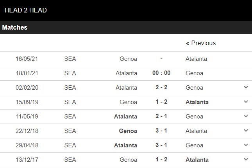Expand the 11/05/19 match details chevron
The image size is (252, 168).
246,116
